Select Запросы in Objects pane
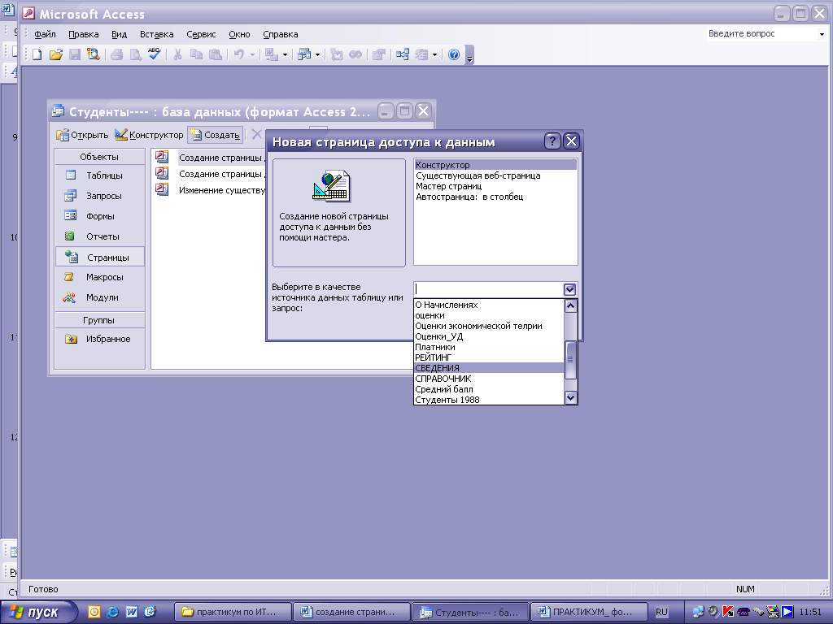The image size is (833, 624). 100,196
